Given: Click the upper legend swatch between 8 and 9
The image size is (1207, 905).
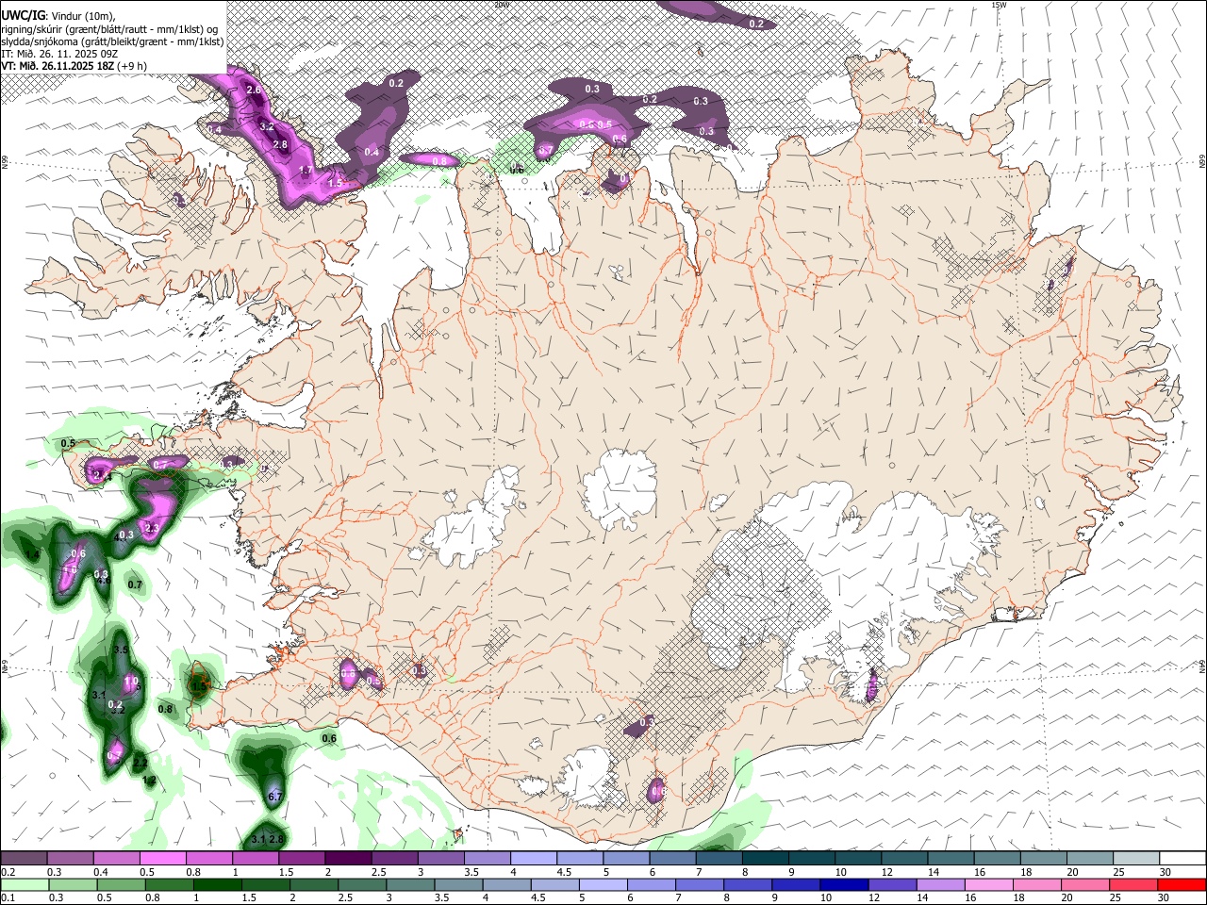Looking at the screenshot, I should 766,859.
